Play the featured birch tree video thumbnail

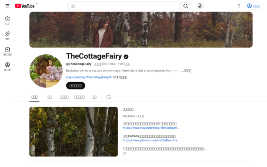click(x=73, y=132)
